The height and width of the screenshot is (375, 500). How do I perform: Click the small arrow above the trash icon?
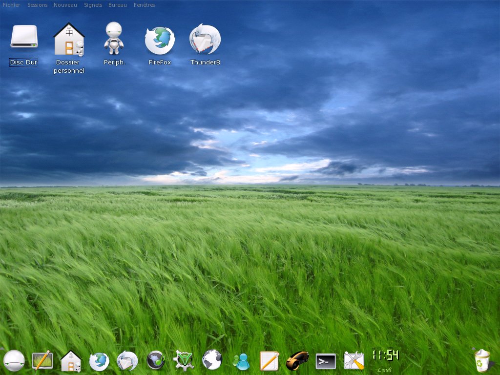coord(473,349)
